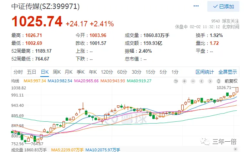Click the MA30:943.93 moving average label

tap(113, 81)
